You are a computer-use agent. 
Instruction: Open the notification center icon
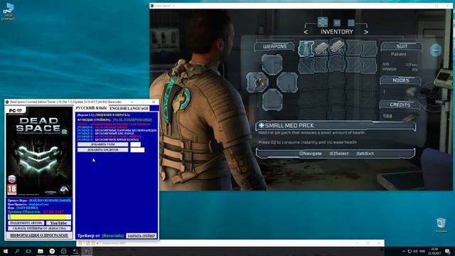tap(447, 251)
